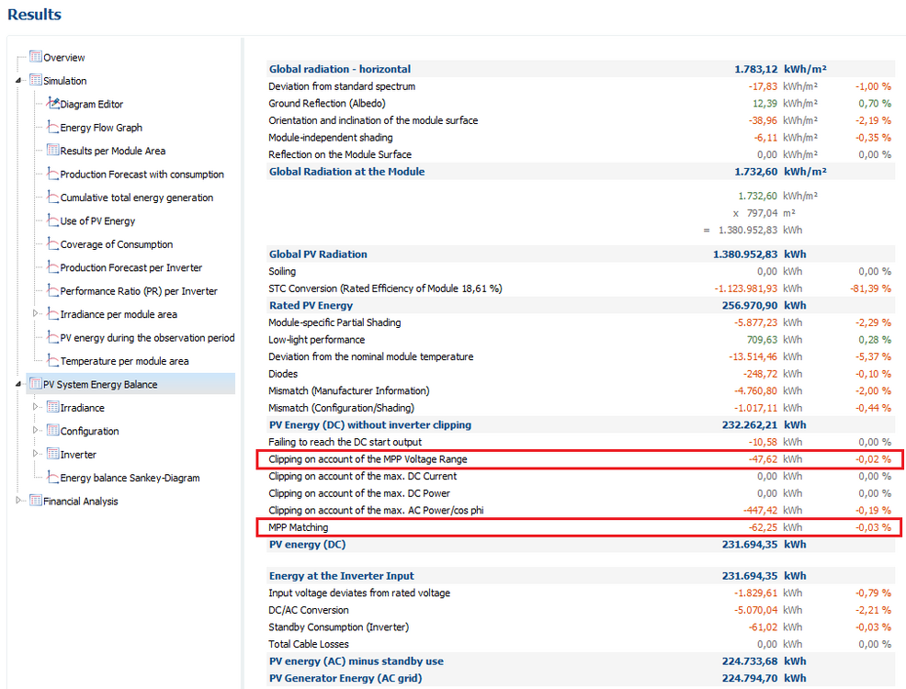Viewport: 906px width, 689px height.
Task: Click the Simulation node table icon
Action: tap(36, 80)
